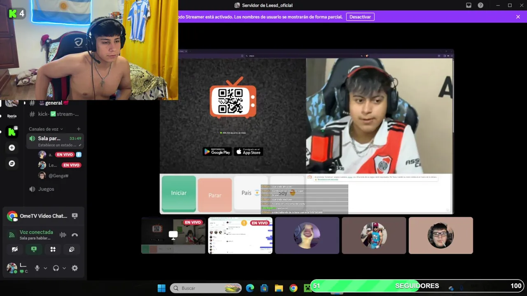Mute the microphone
527x296 pixels.
pyautogui.click(x=37, y=268)
